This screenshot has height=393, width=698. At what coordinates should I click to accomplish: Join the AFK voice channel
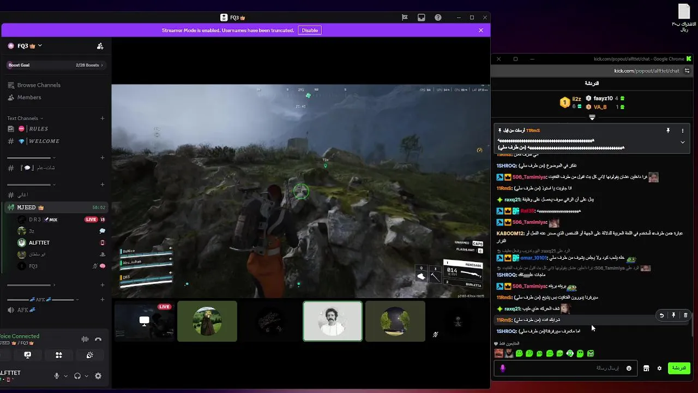pyautogui.click(x=55, y=310)
